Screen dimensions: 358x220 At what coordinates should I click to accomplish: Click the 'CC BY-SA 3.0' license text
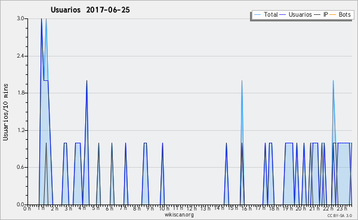340,215
